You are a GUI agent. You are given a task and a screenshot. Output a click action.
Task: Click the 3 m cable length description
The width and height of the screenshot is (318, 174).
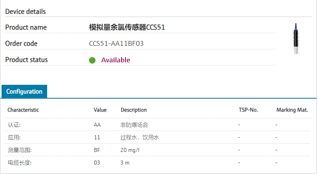coord(125,163)
